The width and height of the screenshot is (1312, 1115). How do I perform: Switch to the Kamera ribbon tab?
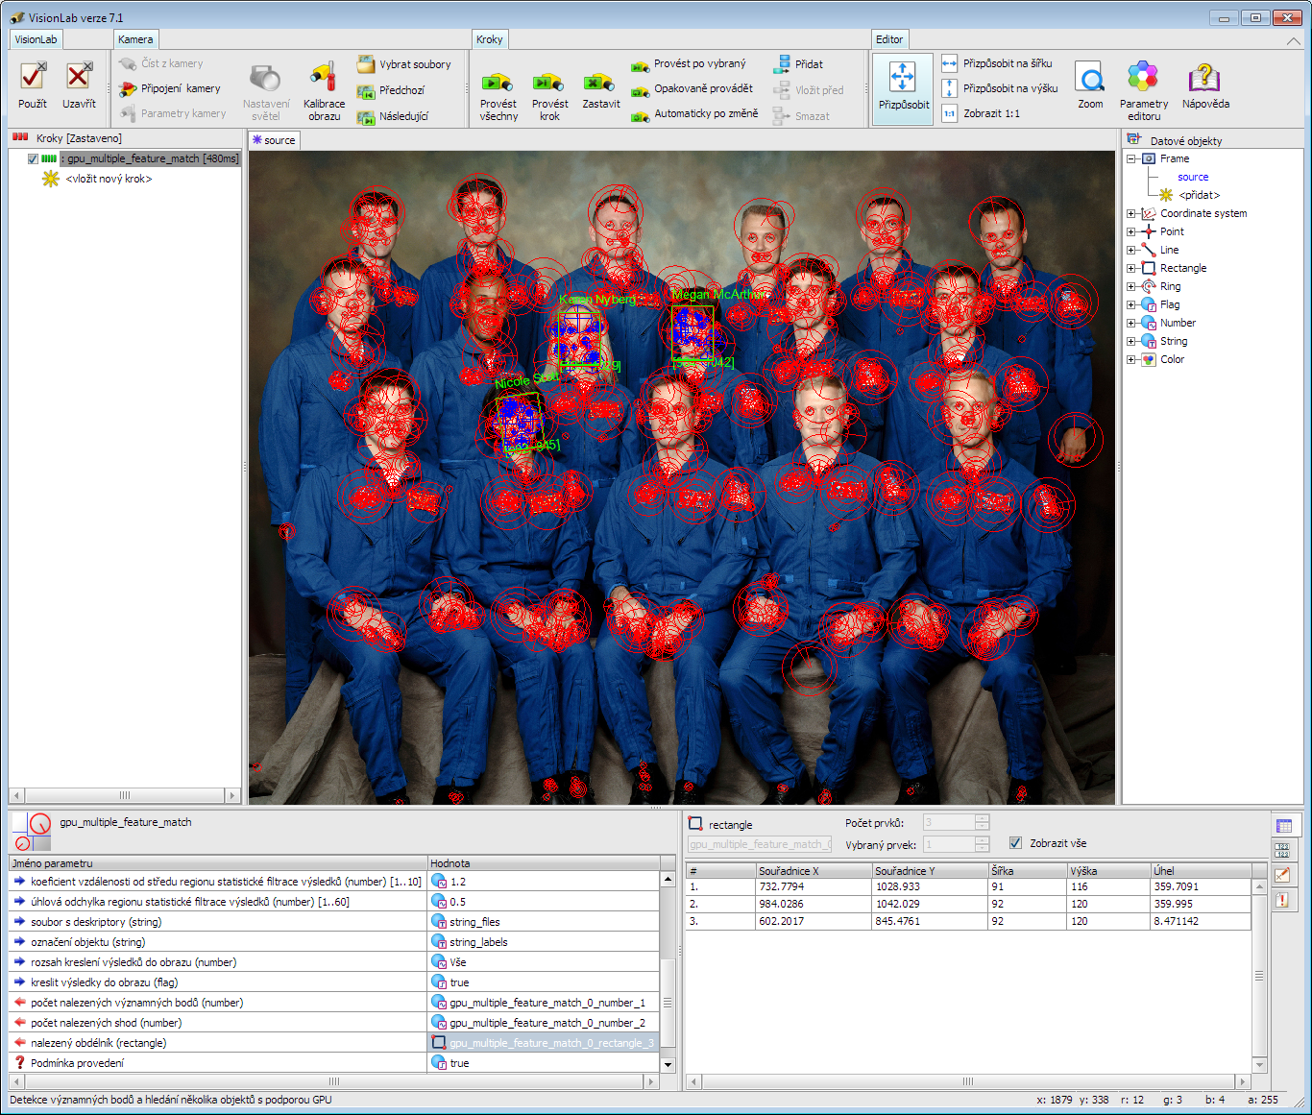point(135,39)
